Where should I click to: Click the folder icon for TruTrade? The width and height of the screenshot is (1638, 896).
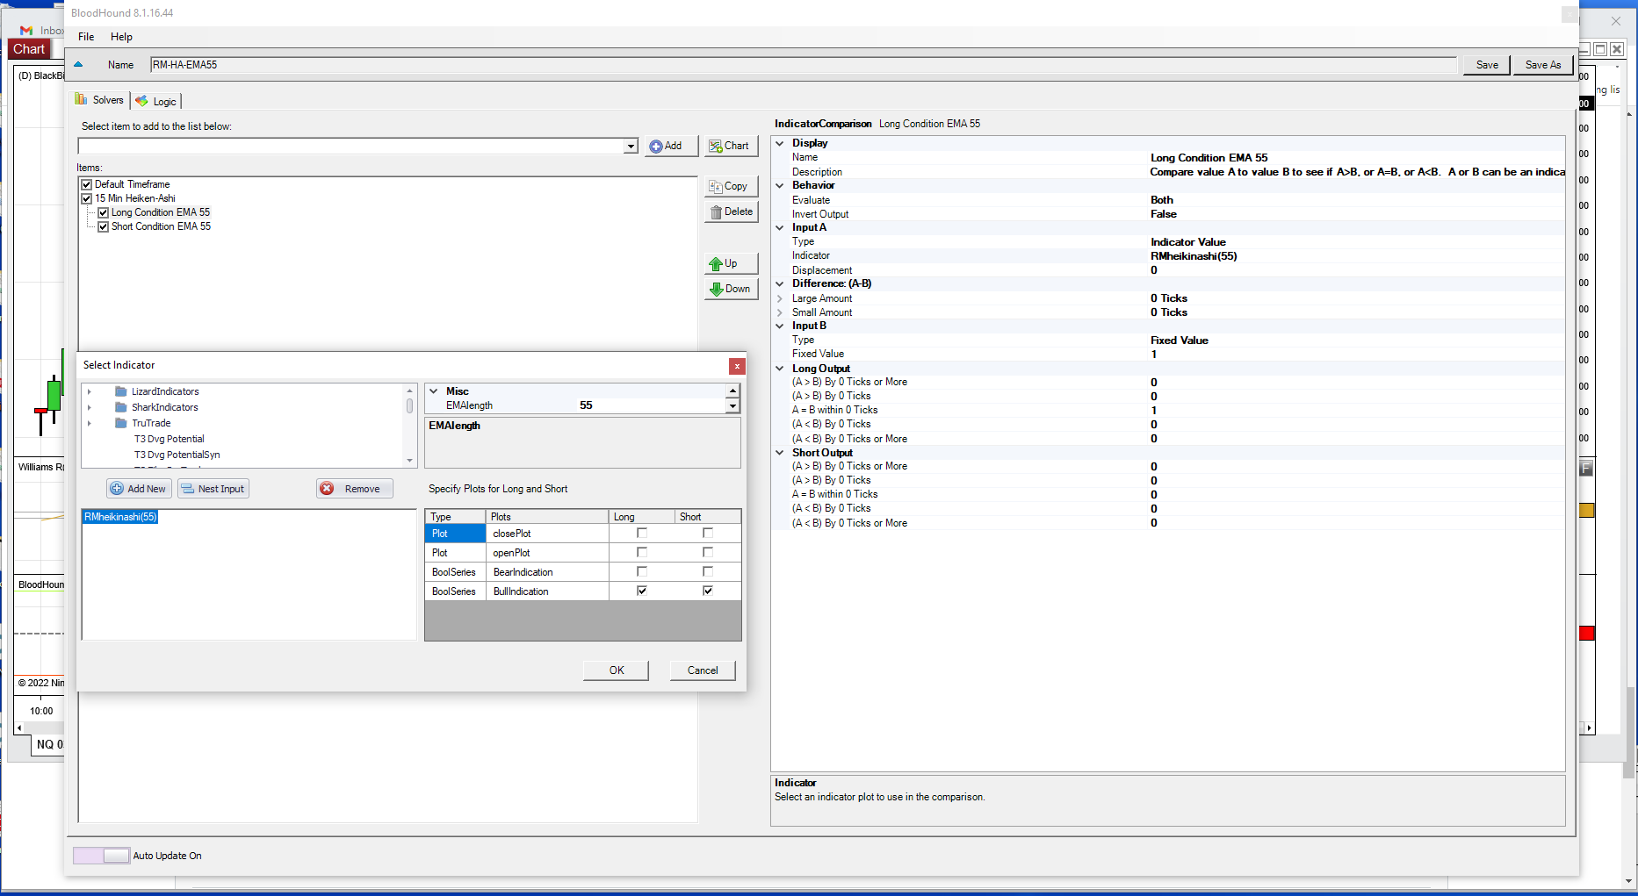121,423
